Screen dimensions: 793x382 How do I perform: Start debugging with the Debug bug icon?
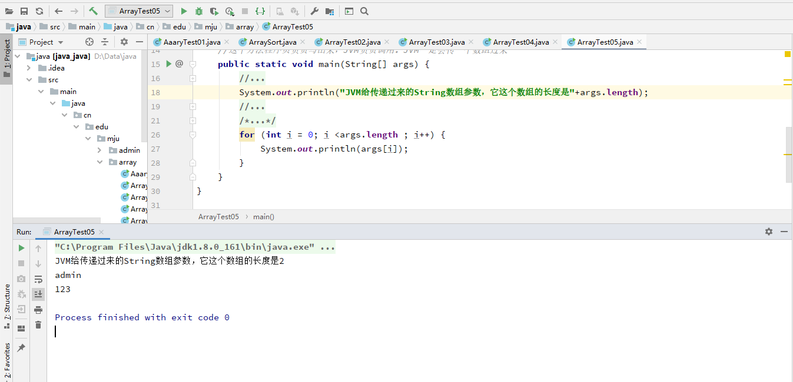tap(199, 11)
